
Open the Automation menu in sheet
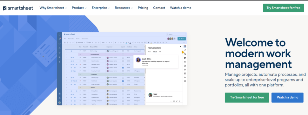tap(71, 39)
